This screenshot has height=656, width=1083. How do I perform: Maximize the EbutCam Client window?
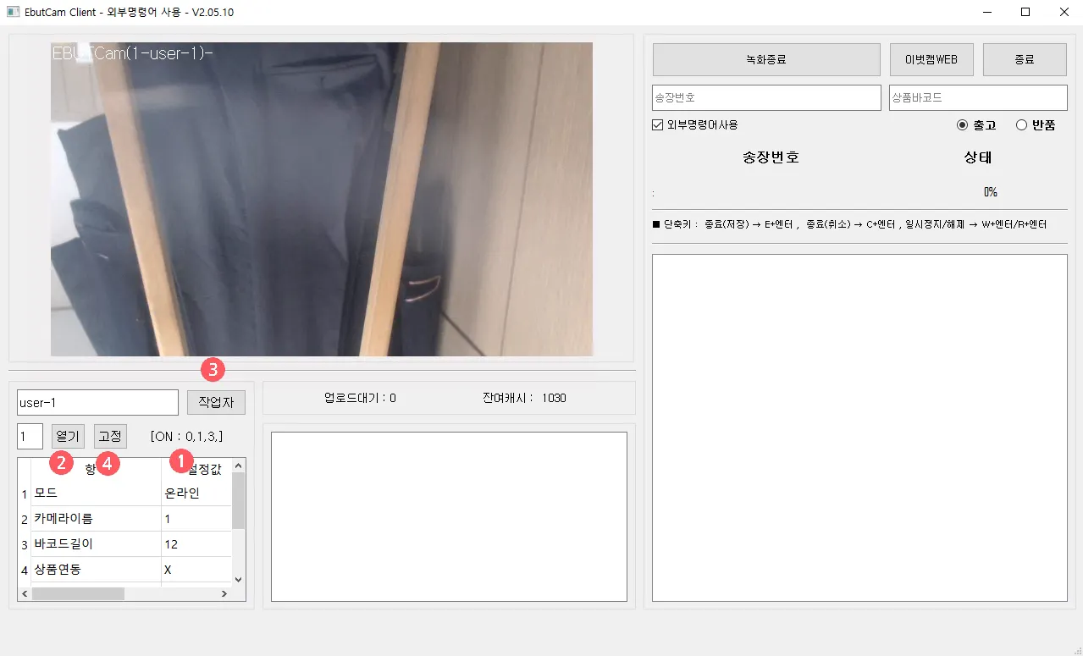pyautogui.click(x=1025, y=12)
